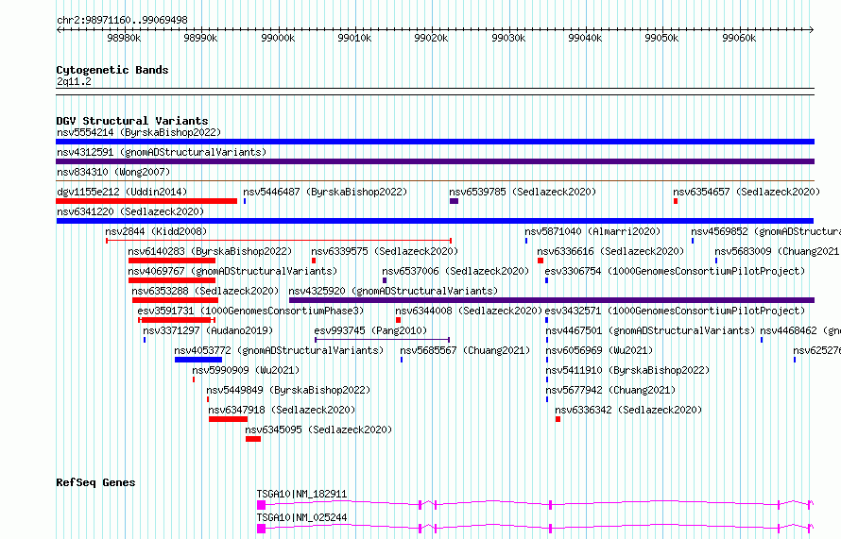Click nsv5449849 (ByrskaBishop2022) label

(x=288, y=390)
